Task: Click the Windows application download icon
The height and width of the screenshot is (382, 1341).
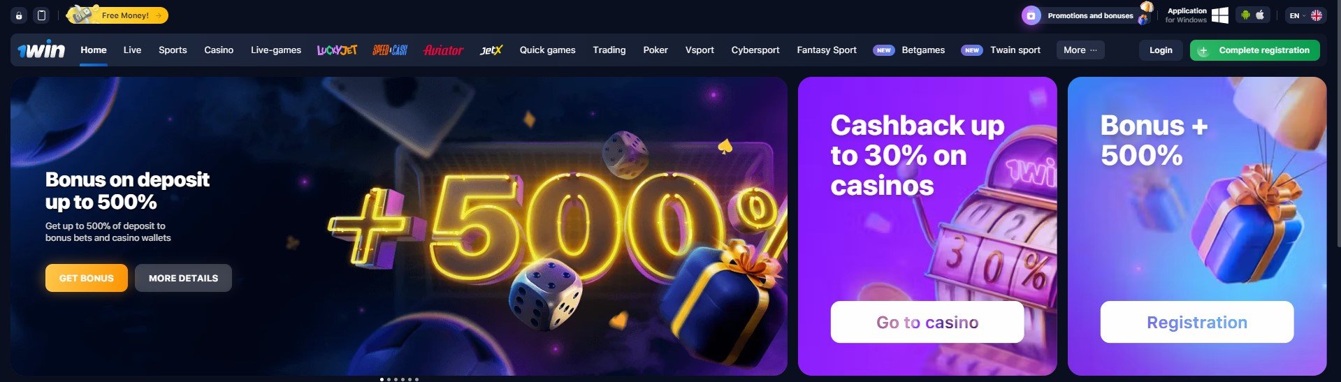Action: [1220, 15]
